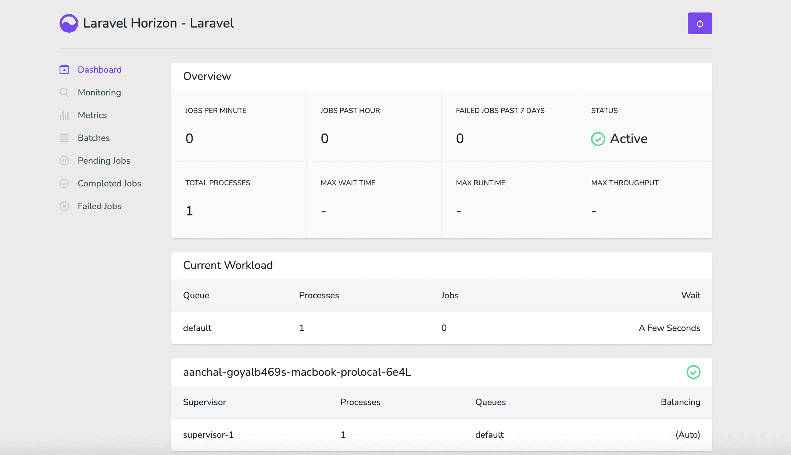The image size is (791, 455).
Task: Open Failed Jobs using the cross icon
Action: (x=64, y=206)
